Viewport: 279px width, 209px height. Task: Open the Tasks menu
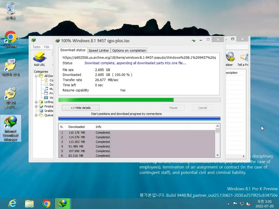(x=37, y=47)
